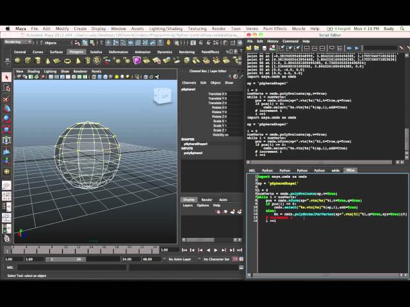Viewport: 410px width, 307px height.
Task: Open the Rendering menu set dropdown
Action: point(17,42)
